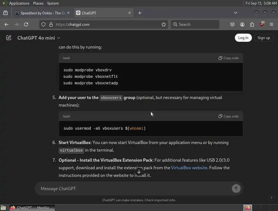Image resolution: width=278 pixels, height=211 pixels.
Task: Close the Speedtest by Ookla tab
Action: [68, 13]
